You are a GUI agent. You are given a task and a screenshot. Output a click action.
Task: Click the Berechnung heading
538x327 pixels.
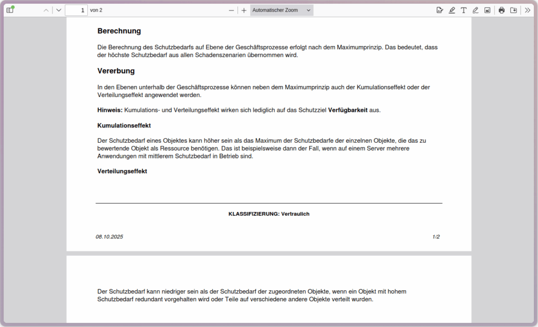tap(119, 31)
